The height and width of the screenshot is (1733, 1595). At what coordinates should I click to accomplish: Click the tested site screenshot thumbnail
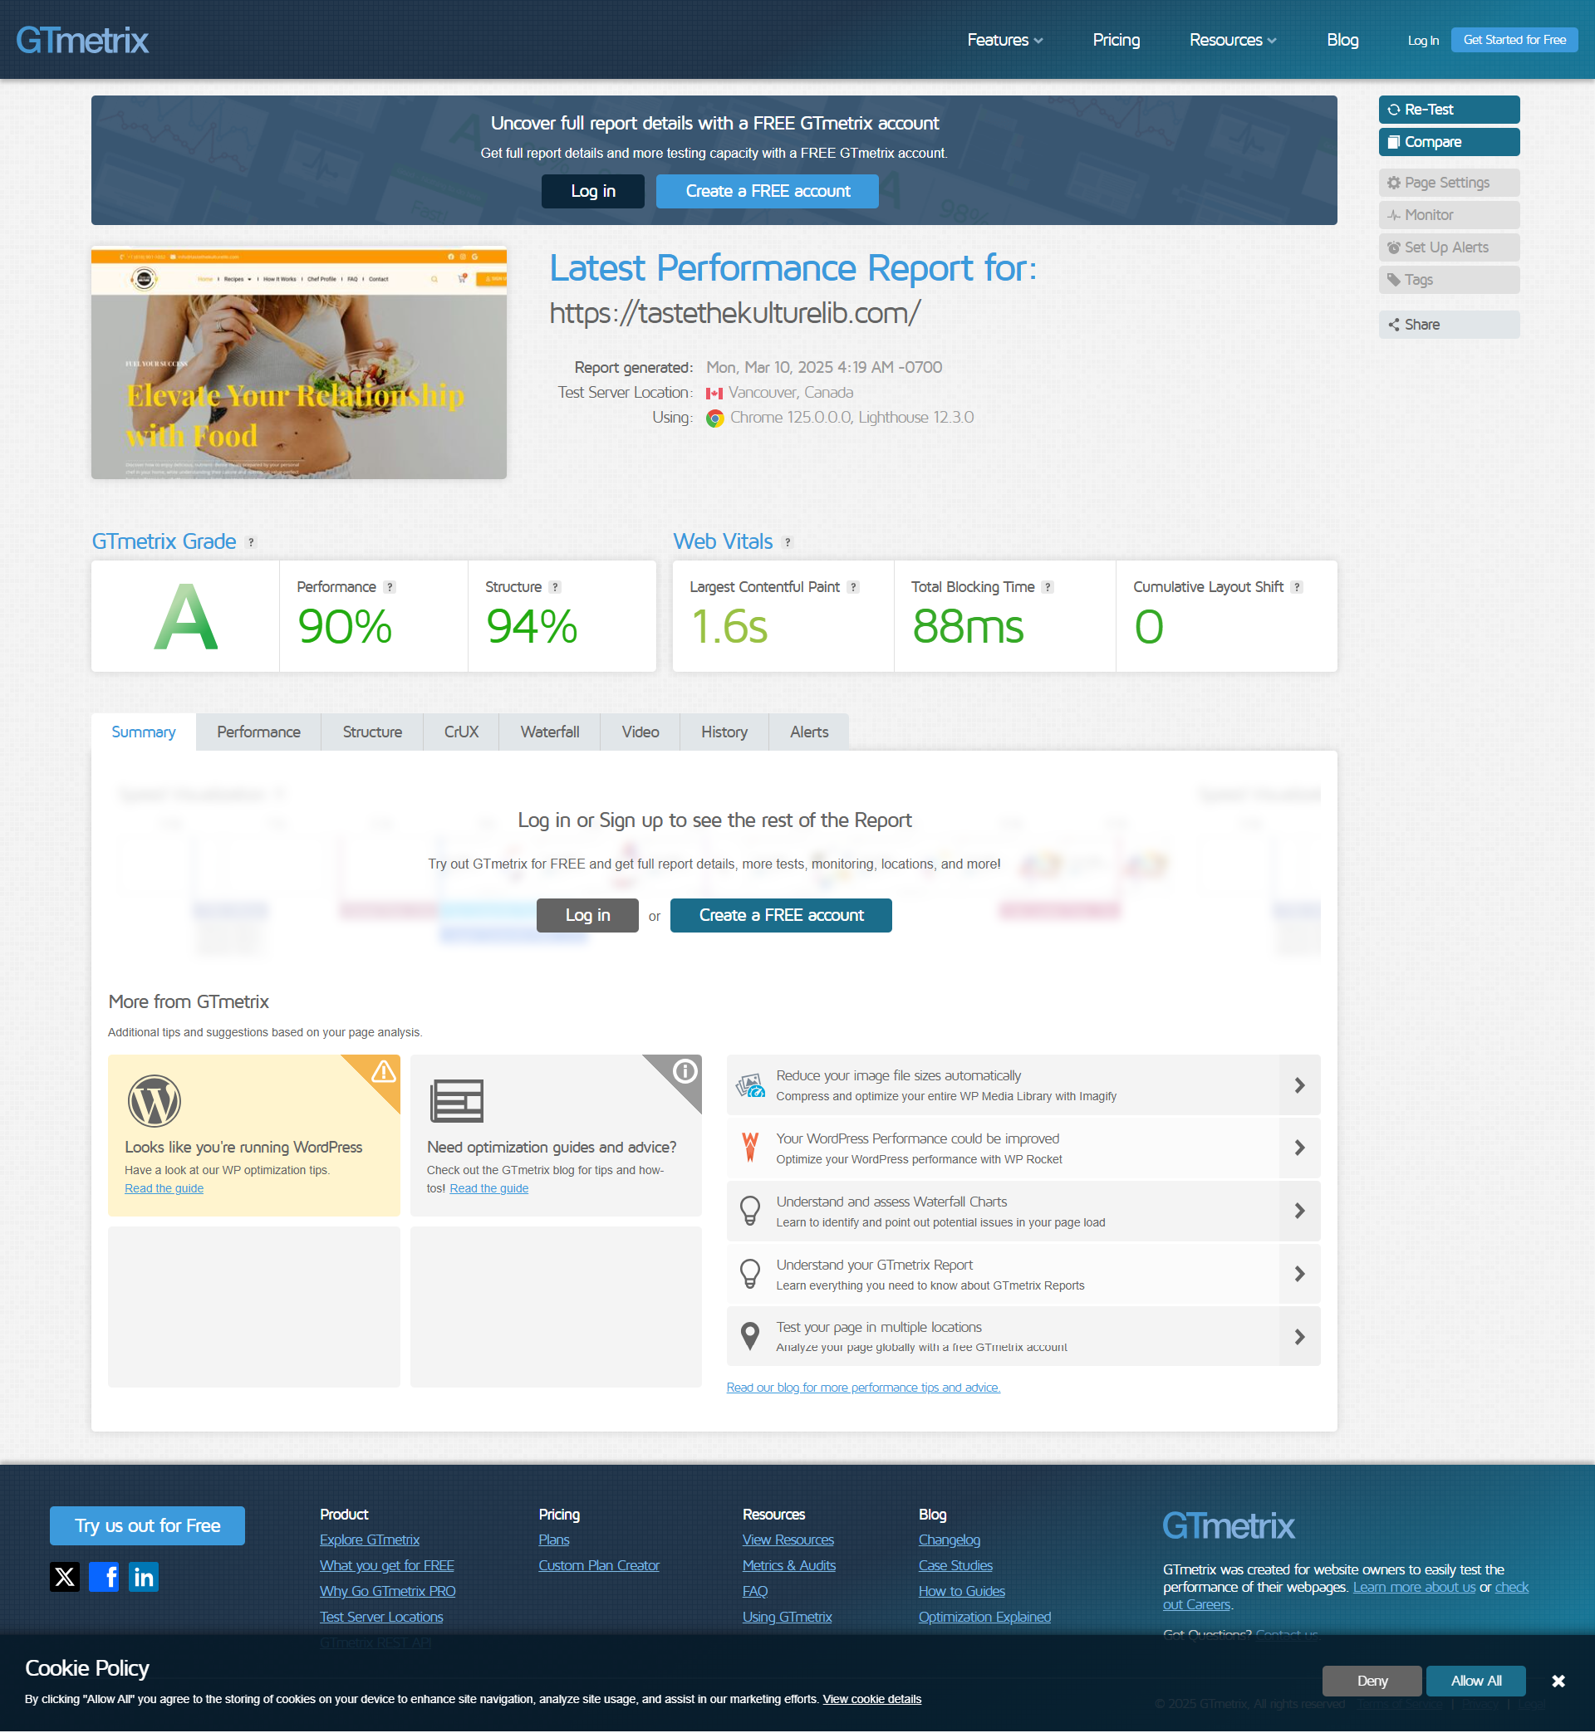tap(298, 363)
